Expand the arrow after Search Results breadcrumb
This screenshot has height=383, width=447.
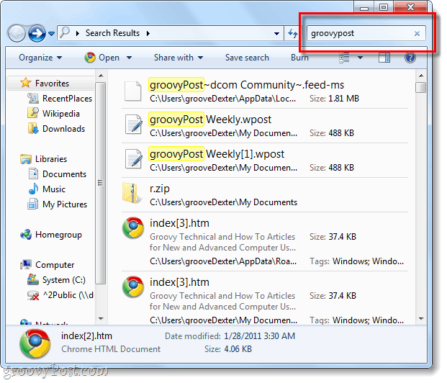coord(148,33)
